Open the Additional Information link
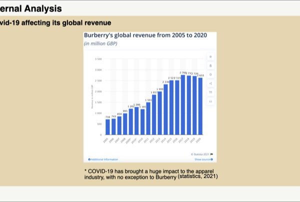This screenshot has height=202, width=300. pyautogui.click(x=103, y=160)
